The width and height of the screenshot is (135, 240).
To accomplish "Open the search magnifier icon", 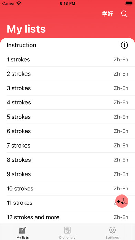I will pyautogui.click(x=124, y=14).
